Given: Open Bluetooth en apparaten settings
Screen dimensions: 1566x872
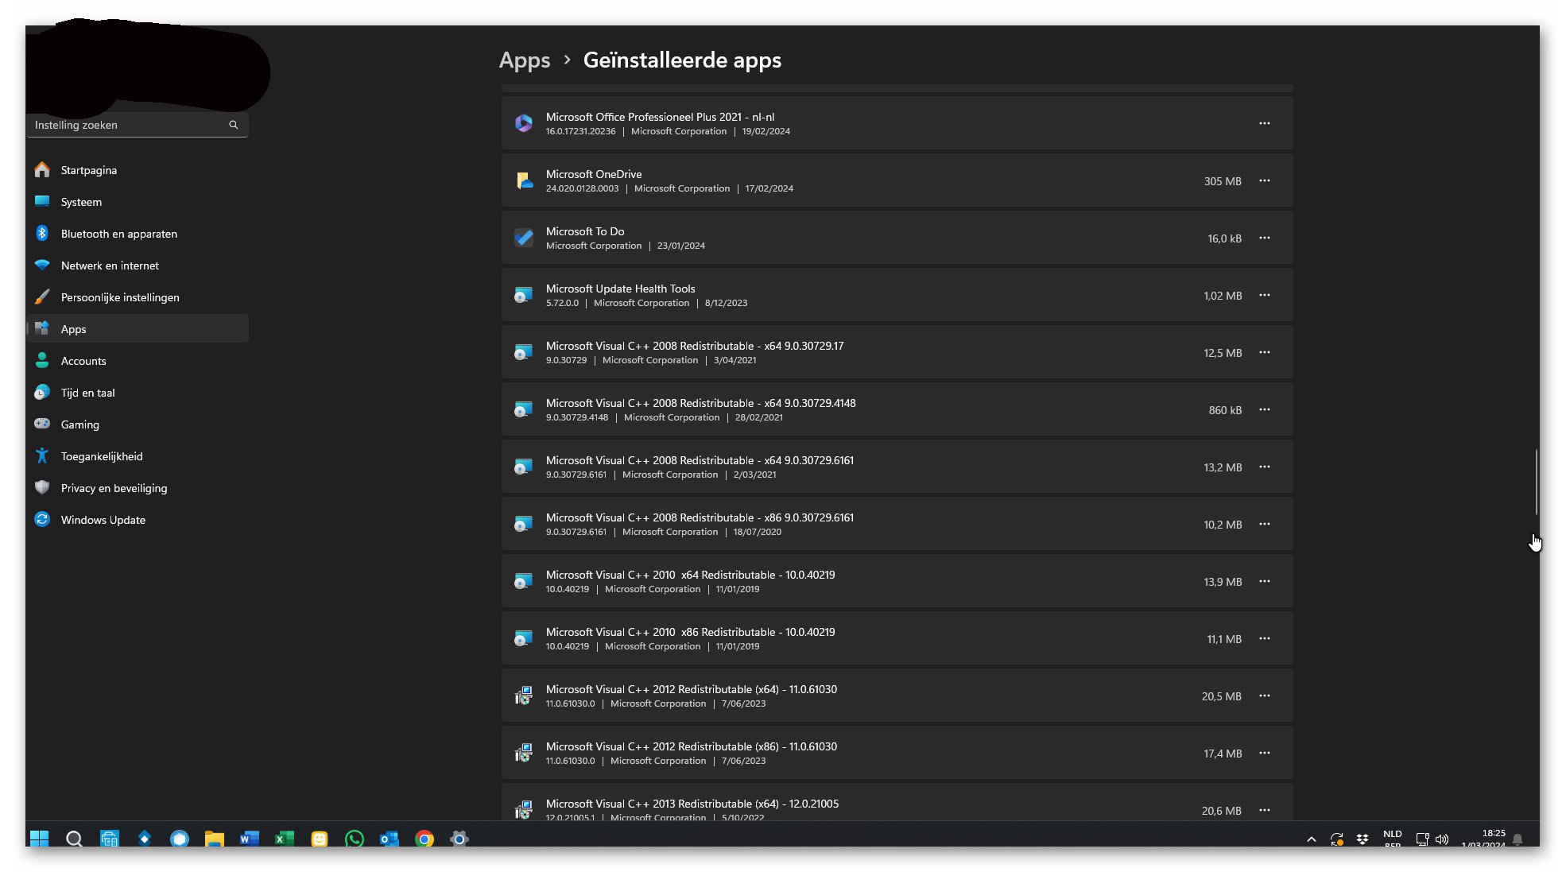Looking at the screenshot, I should coord(119,234).
